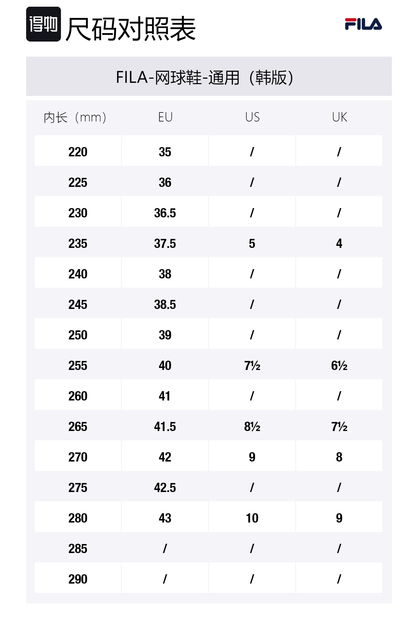Select the UK size 6½ cell
Image resolution: width=418 pixels, height=626 pixels.
coord(339,366)
